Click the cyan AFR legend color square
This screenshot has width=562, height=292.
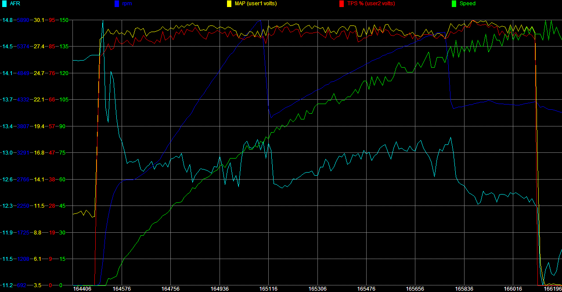[4, 4]
